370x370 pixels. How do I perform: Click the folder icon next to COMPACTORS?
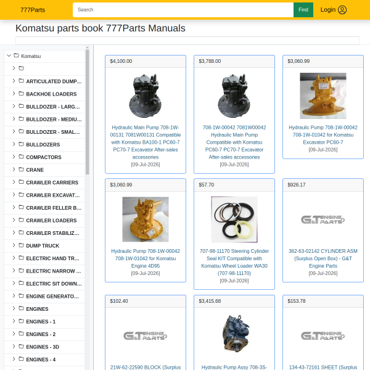[x=21, y=157]
